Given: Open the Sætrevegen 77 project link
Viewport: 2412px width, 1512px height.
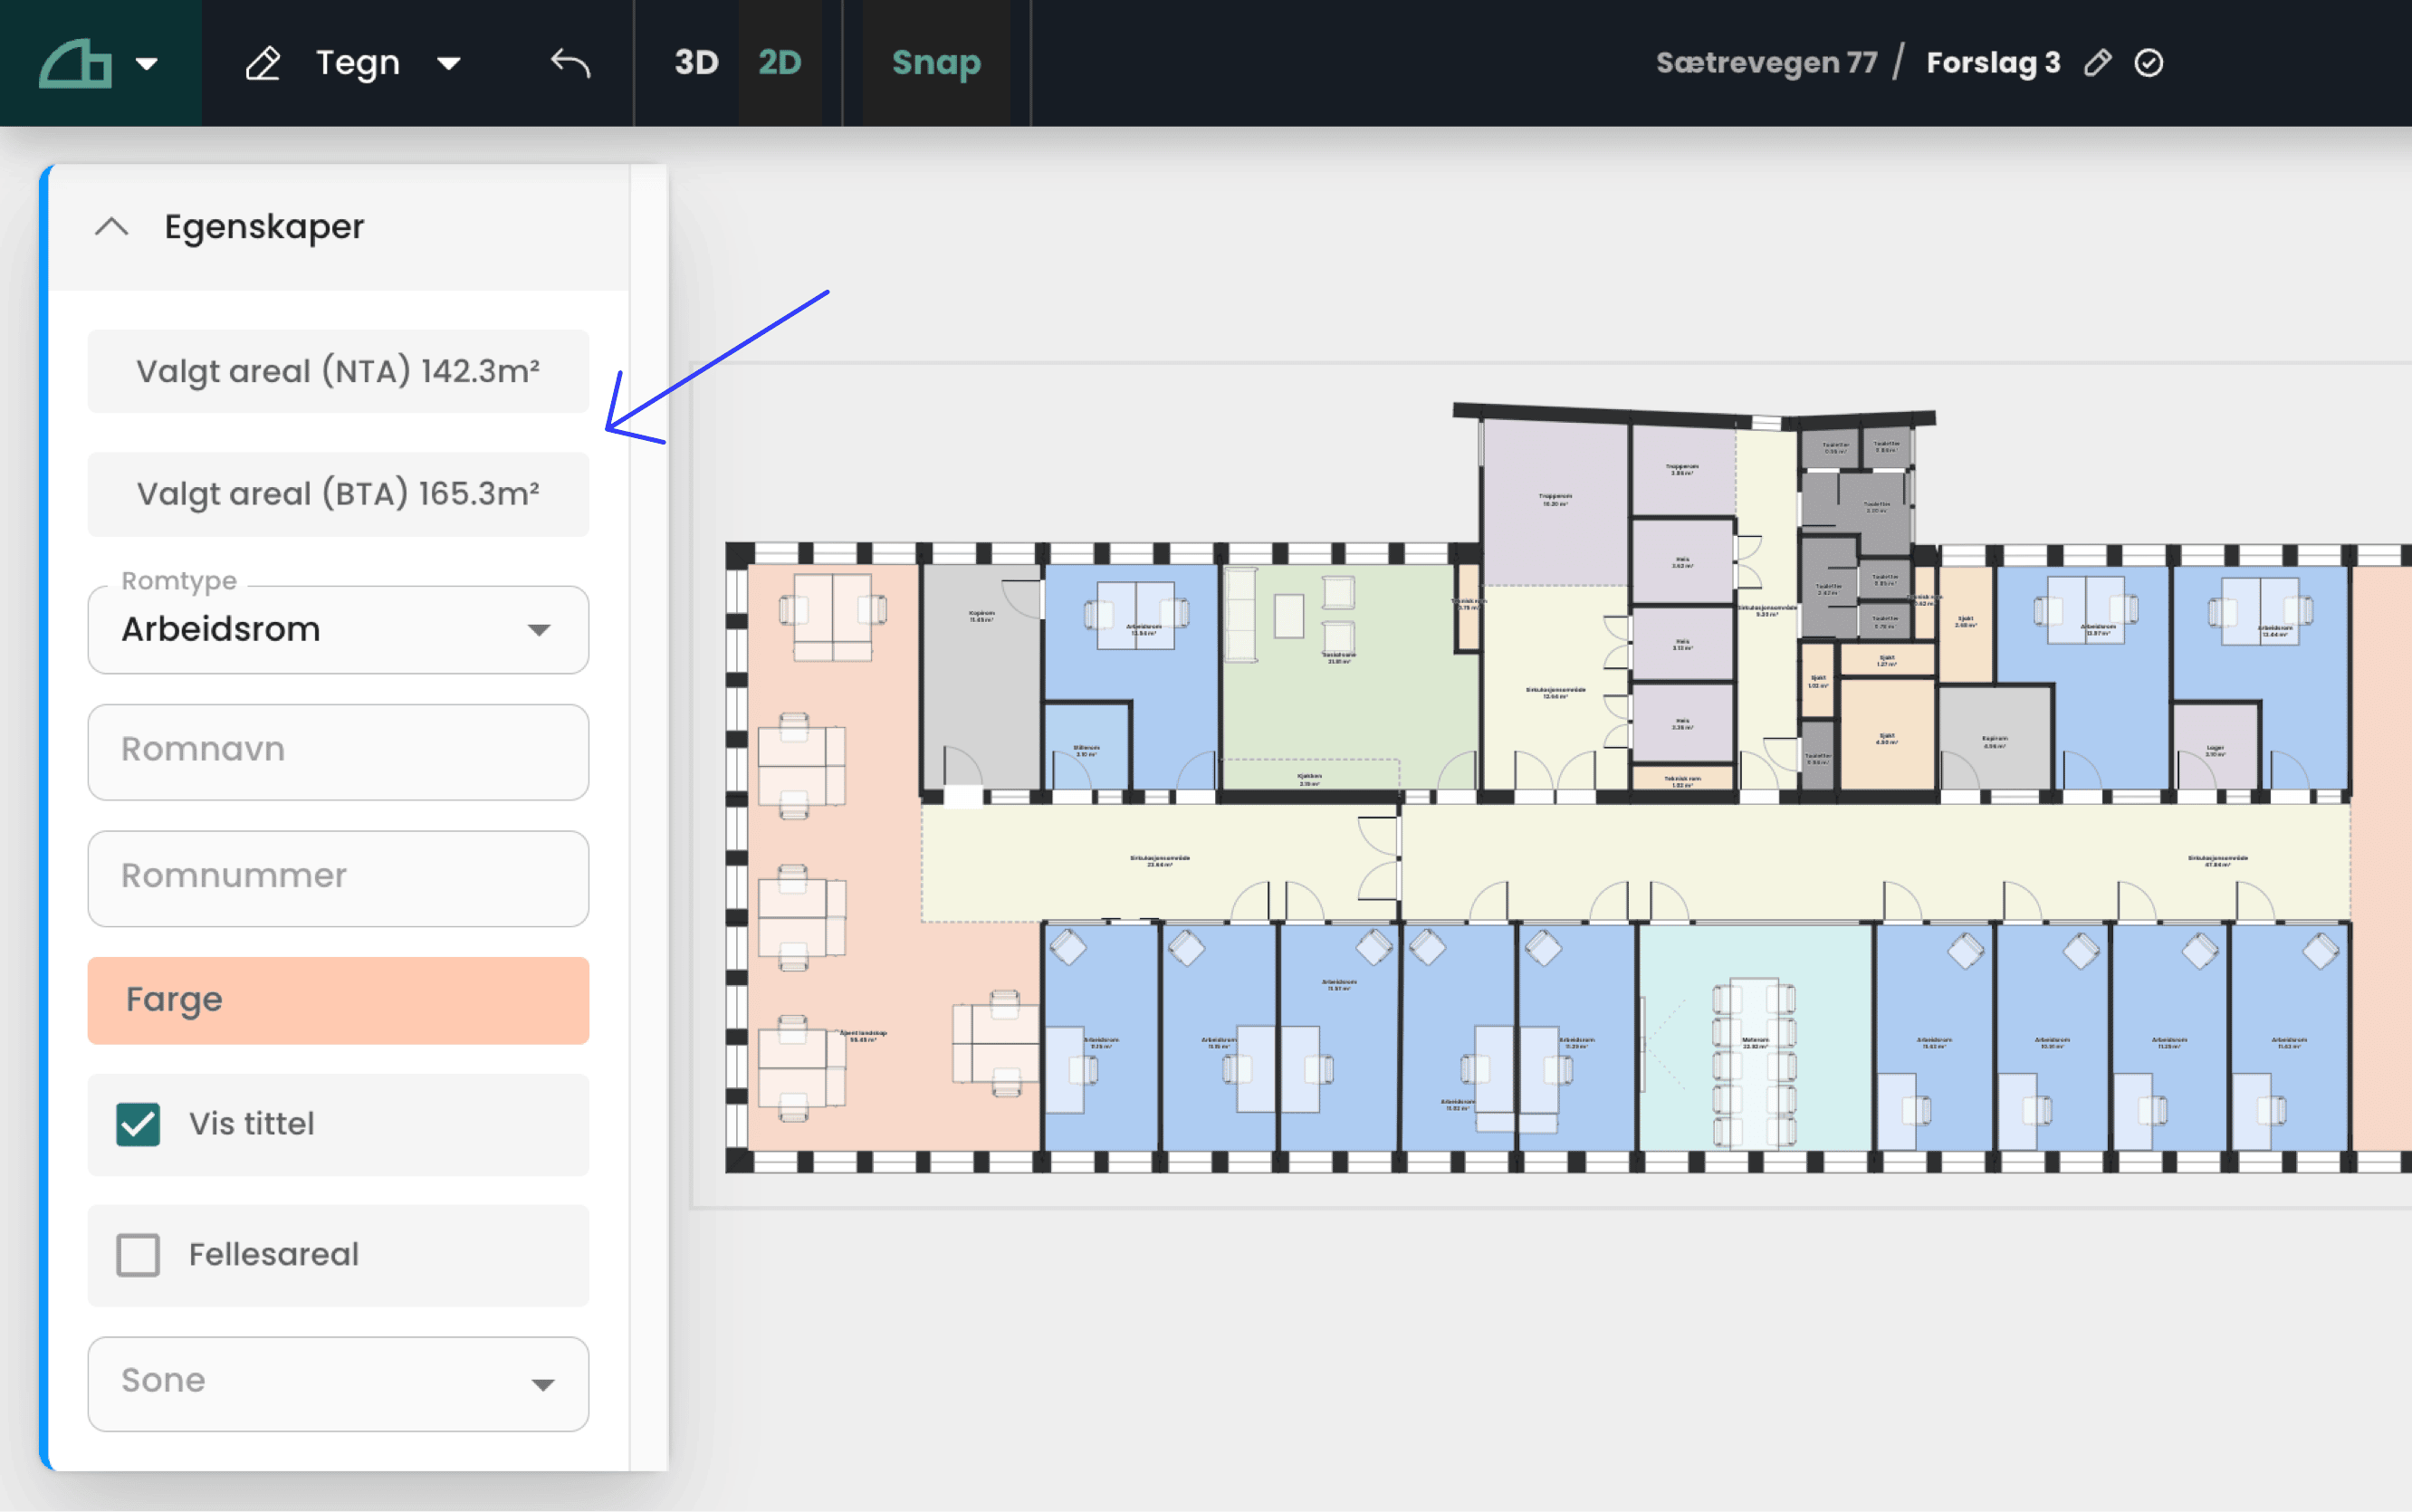Looking at the screenshot, I should (1766, 63).
